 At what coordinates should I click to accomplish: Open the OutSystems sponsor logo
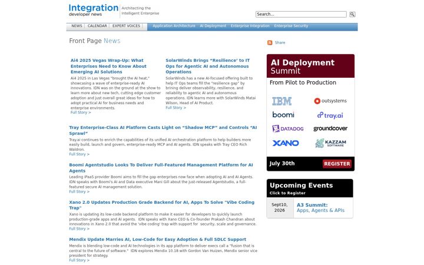click(330, 101)
